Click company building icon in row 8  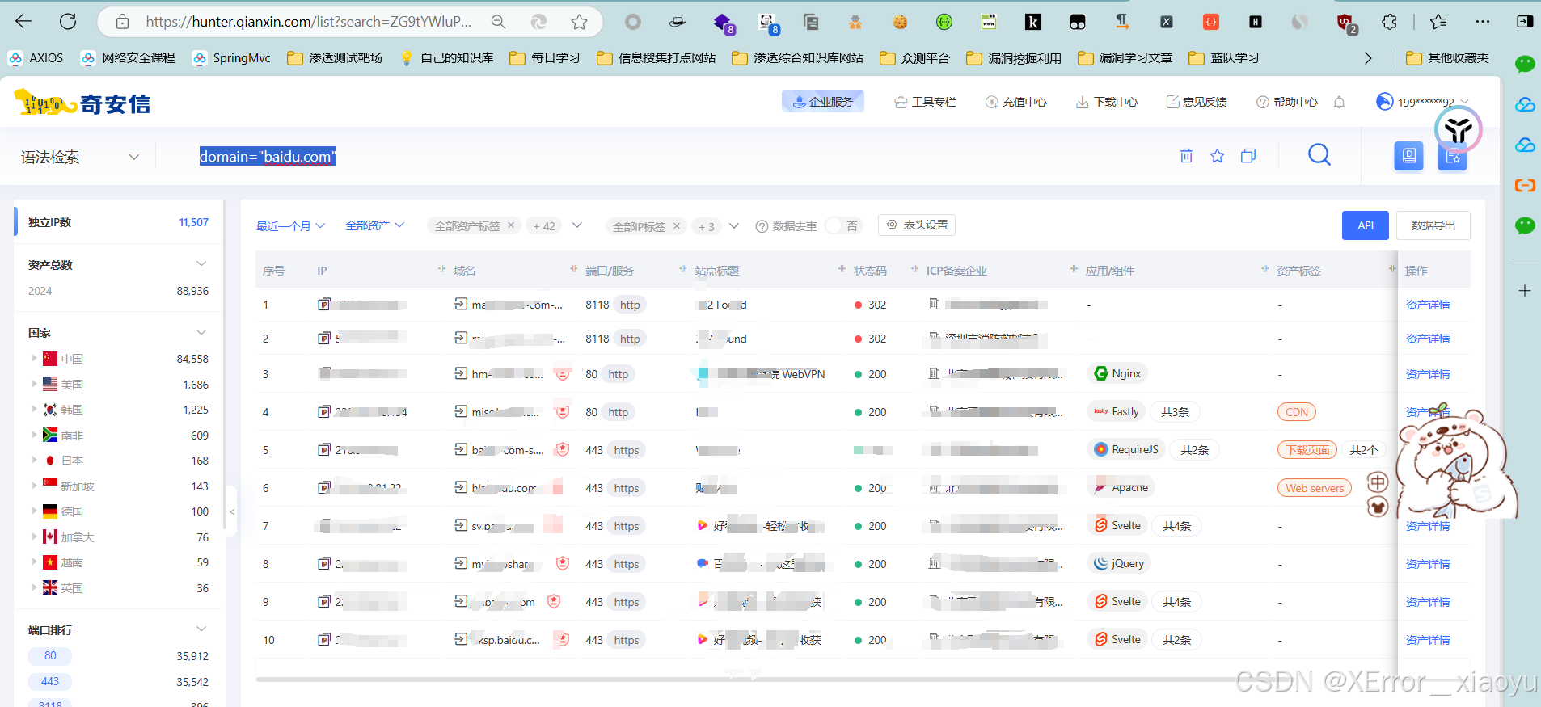coord(935,563)
